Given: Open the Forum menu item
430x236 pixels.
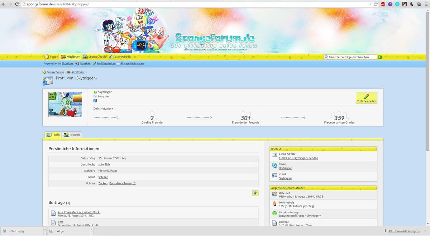Looking at the screenshot, I should tap(51, 57).
